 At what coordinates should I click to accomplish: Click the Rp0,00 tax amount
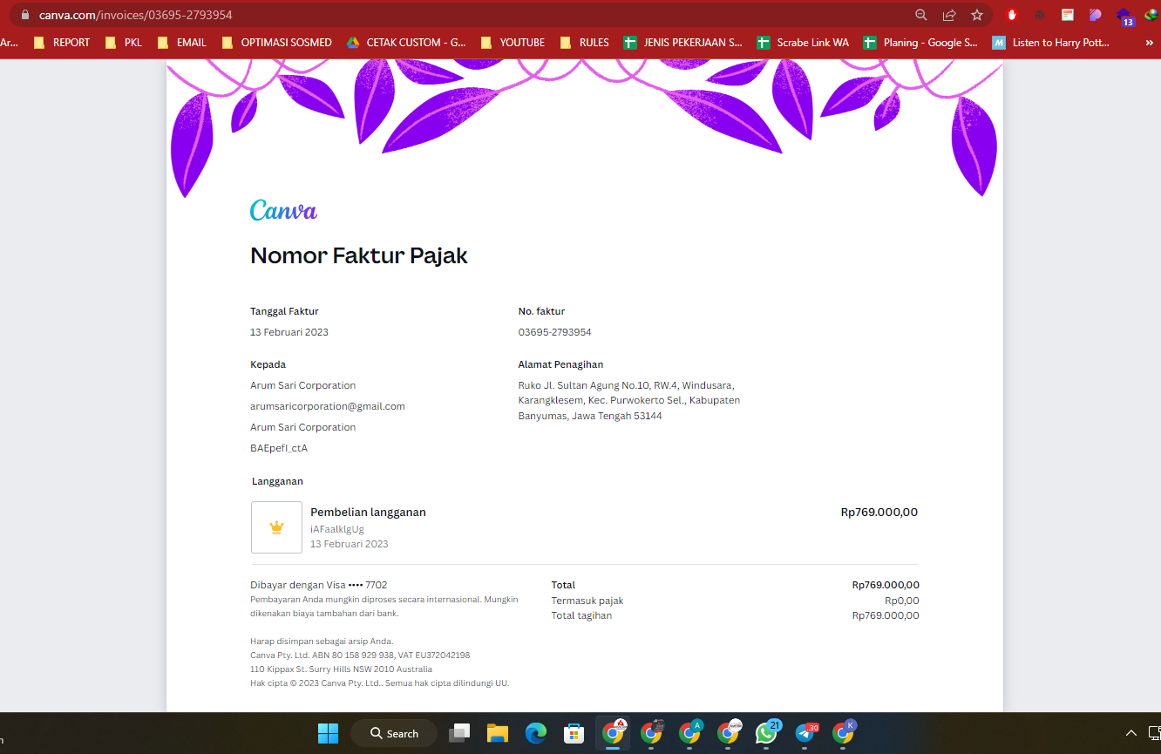902,601
